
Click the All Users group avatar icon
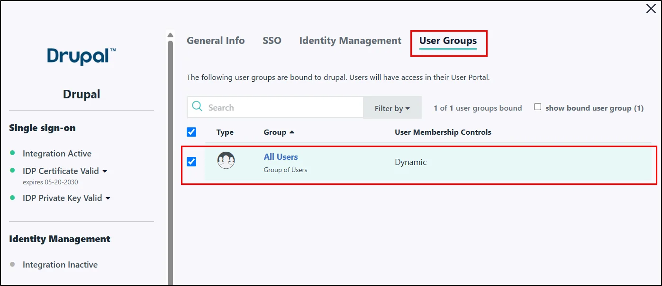point(226,161)
